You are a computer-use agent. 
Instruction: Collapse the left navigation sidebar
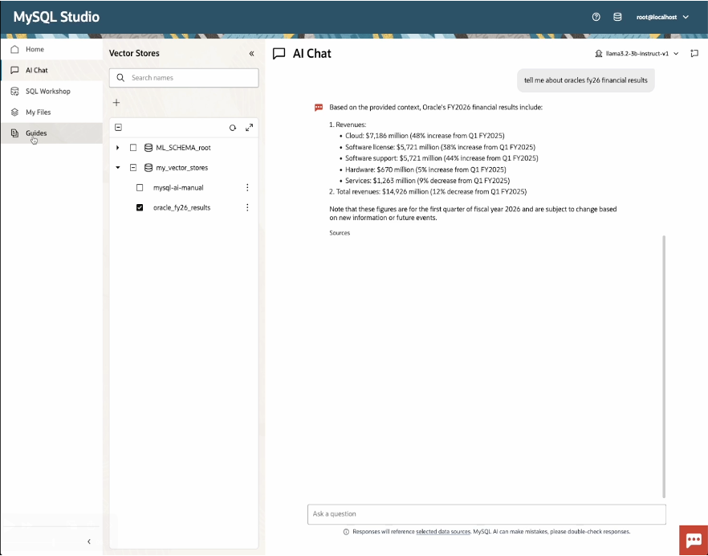point(89,541)
